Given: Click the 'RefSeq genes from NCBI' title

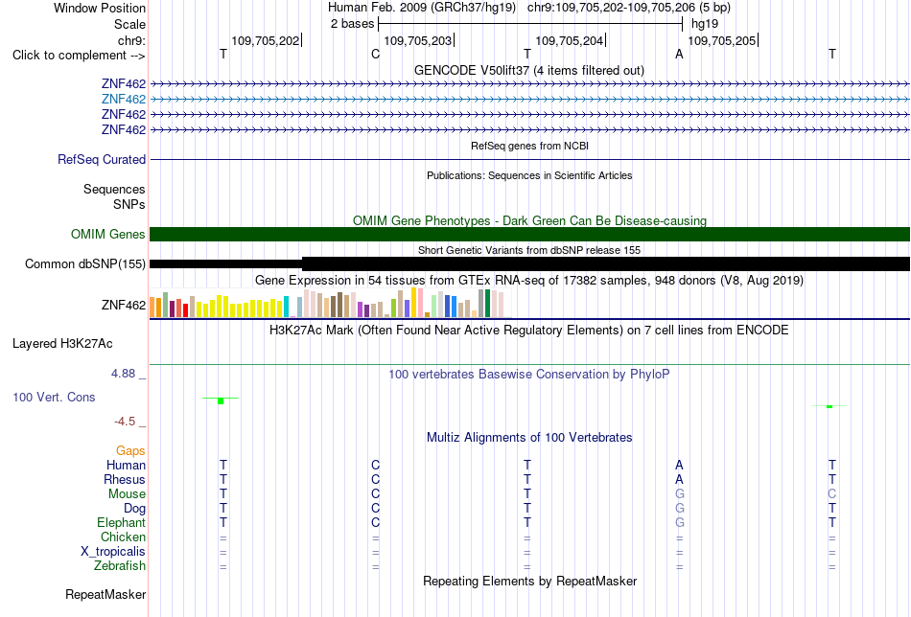Looking at the screenshot, I should click(529, 147).
